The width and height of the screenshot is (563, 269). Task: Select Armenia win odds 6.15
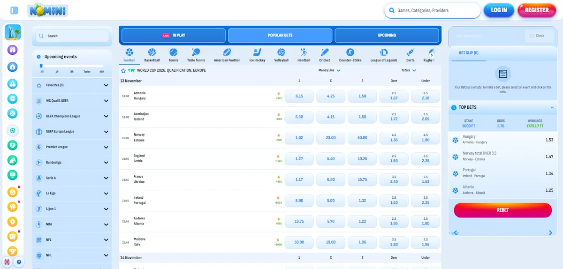click(x=299, y=96)
